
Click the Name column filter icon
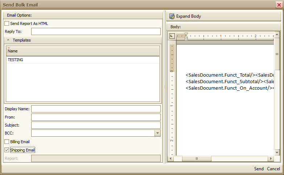point(9,48)
